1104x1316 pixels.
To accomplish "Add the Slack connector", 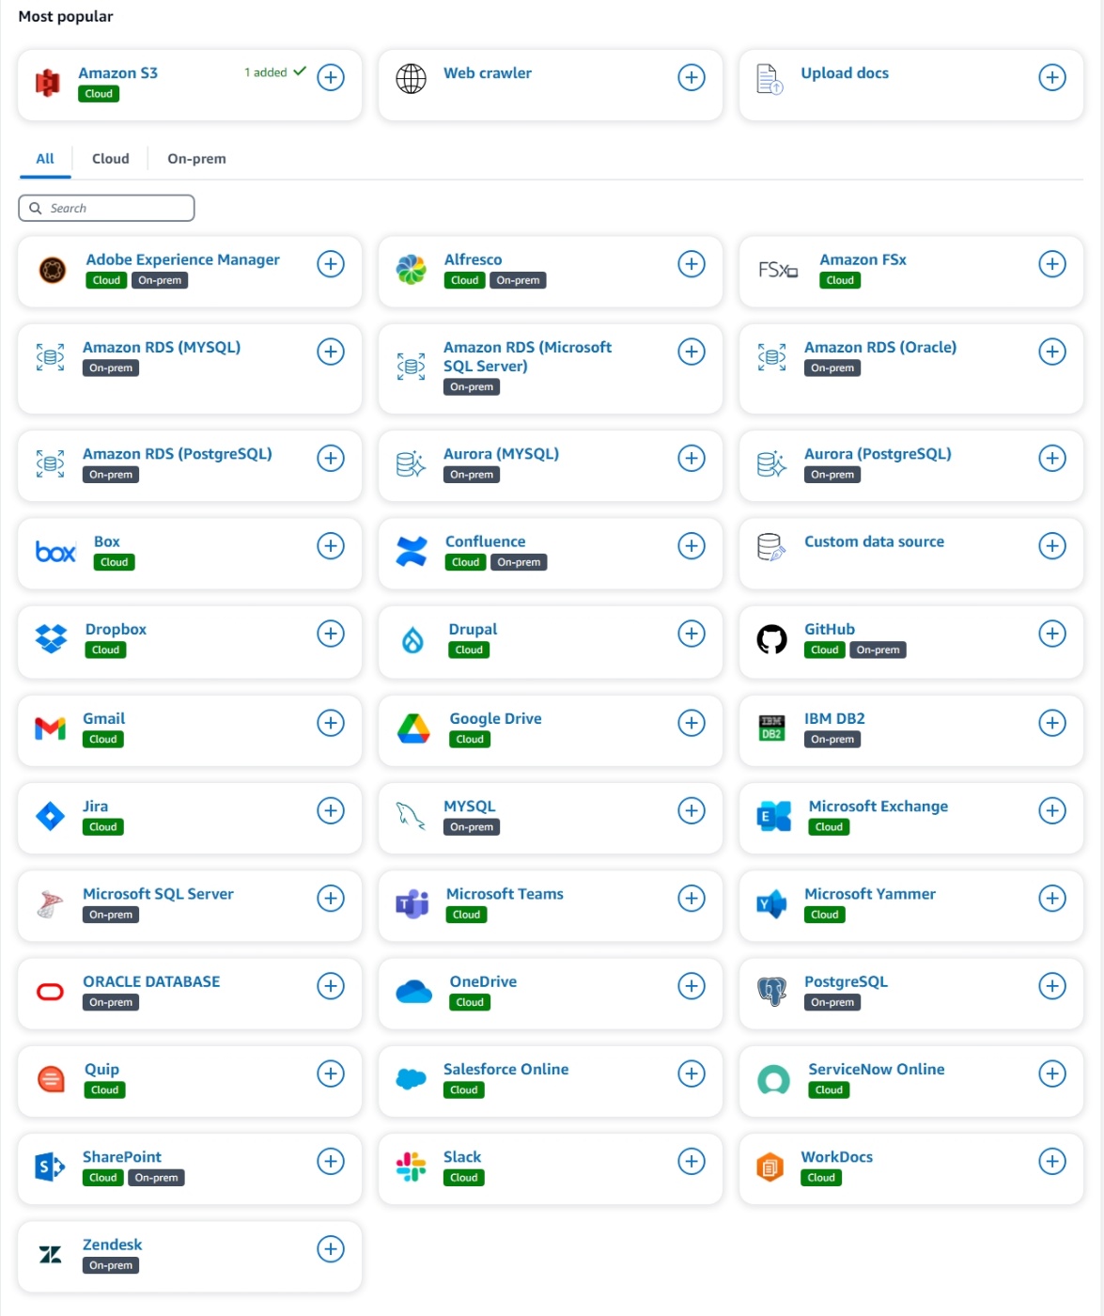I will (x=692, y=1161).
